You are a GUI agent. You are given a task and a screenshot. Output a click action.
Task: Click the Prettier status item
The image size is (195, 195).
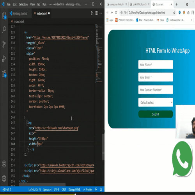pos(88,190)
